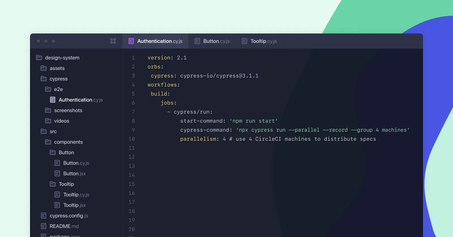Click the grid layout icon in sidebar header
Screen dimensions: 453x237
pos(113,41)
